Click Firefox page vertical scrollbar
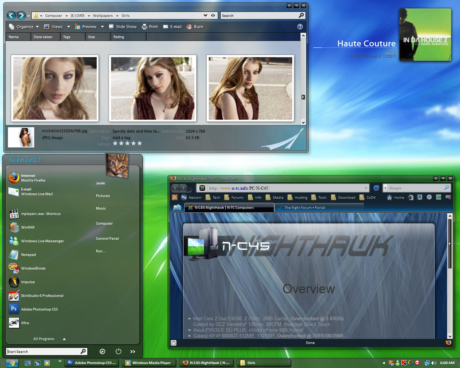The image size is (460, 368). point(450,243)
